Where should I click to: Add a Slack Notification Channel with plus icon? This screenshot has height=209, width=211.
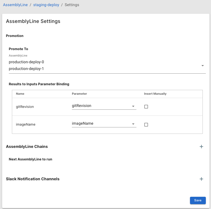[x=201, y=179]
